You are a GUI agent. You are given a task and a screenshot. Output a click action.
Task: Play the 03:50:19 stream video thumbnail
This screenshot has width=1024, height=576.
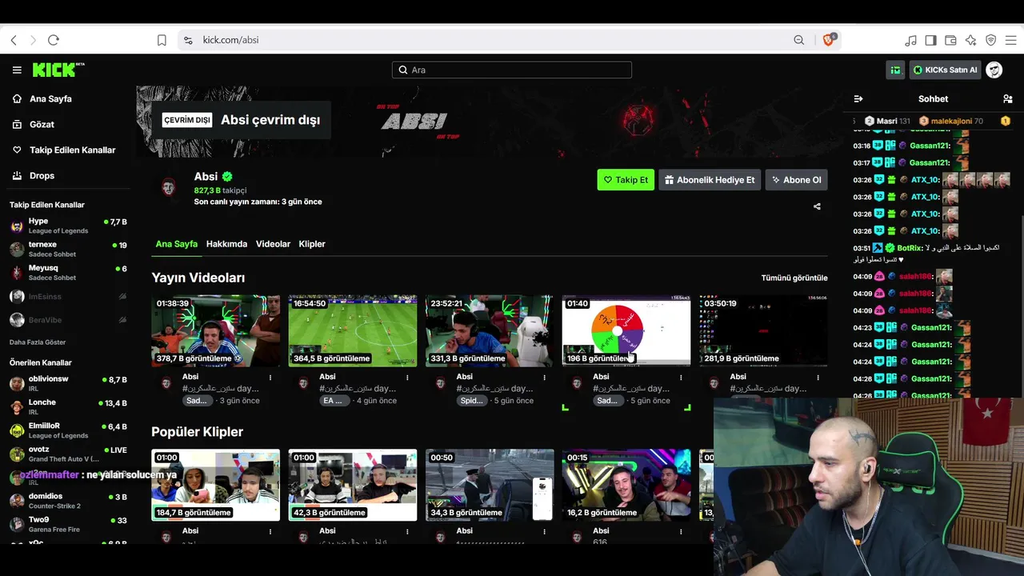[763, 331]
